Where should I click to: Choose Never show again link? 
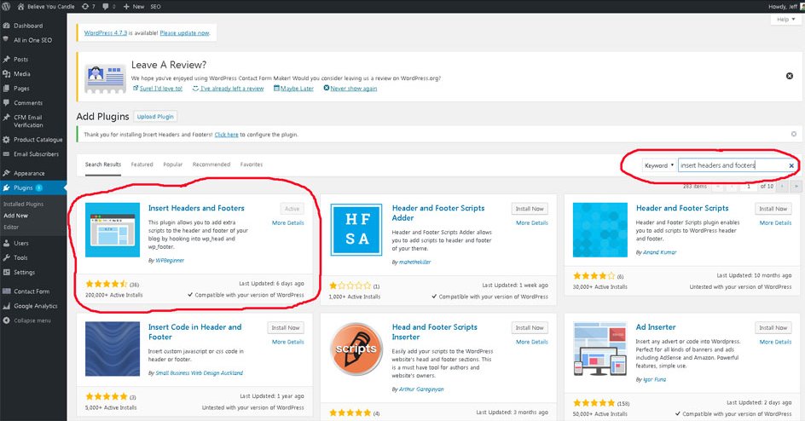353,88
